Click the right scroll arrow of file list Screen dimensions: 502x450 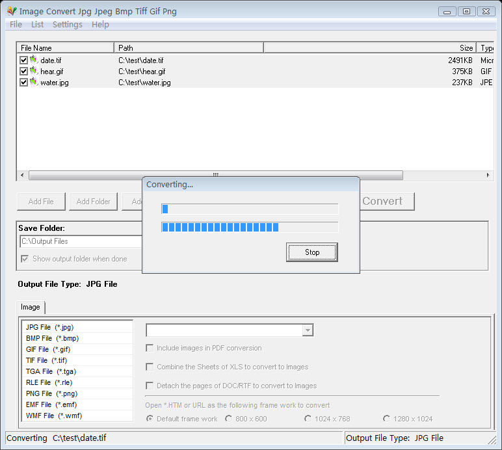click(x=488, y=175)
